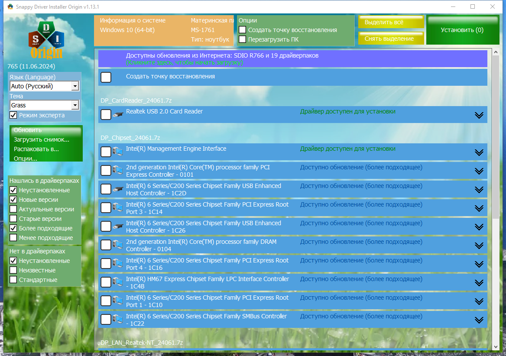Expand the PCI Express Root Port 3 - 1C14 row
Screen dimensions: 506x356
(479, 208)
